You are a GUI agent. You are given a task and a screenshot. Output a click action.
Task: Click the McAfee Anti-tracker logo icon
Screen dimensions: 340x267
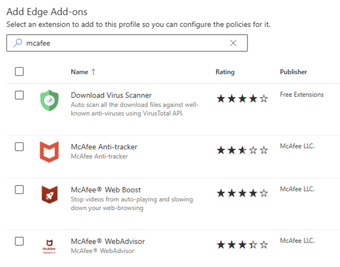49,151
